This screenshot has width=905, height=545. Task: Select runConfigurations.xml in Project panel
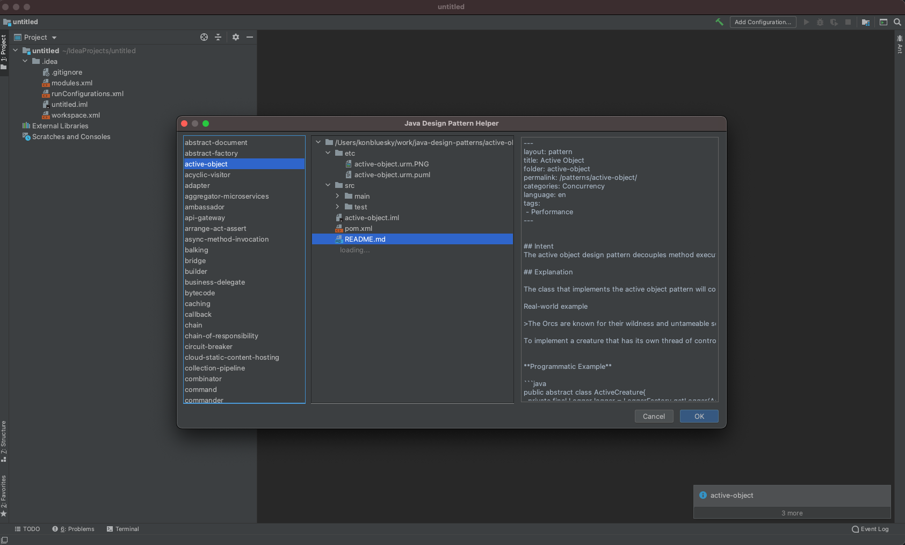(x=88, y=93)
